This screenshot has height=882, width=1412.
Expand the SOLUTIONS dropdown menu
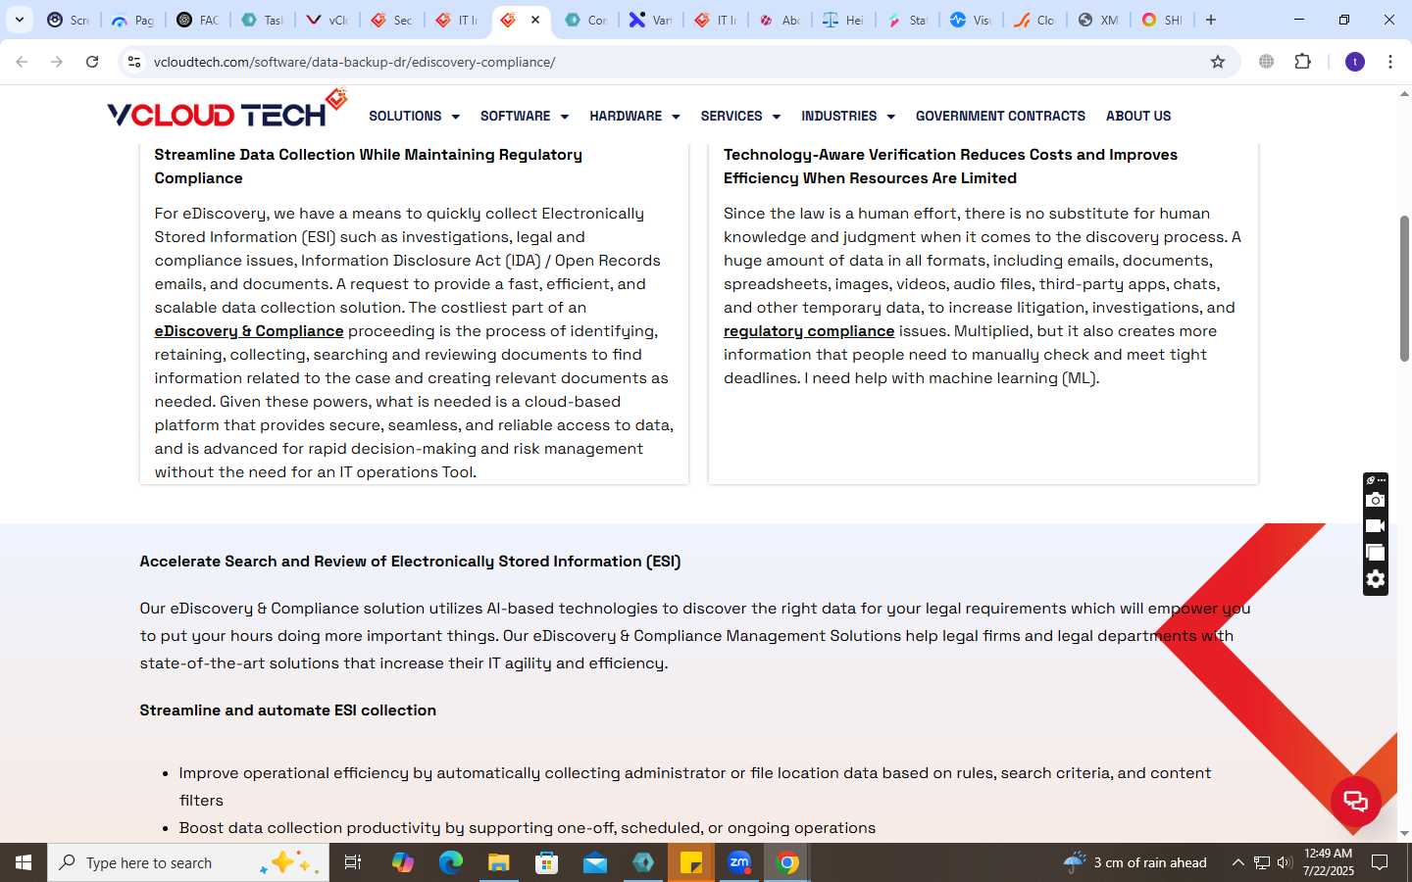[x=414, y=116]
